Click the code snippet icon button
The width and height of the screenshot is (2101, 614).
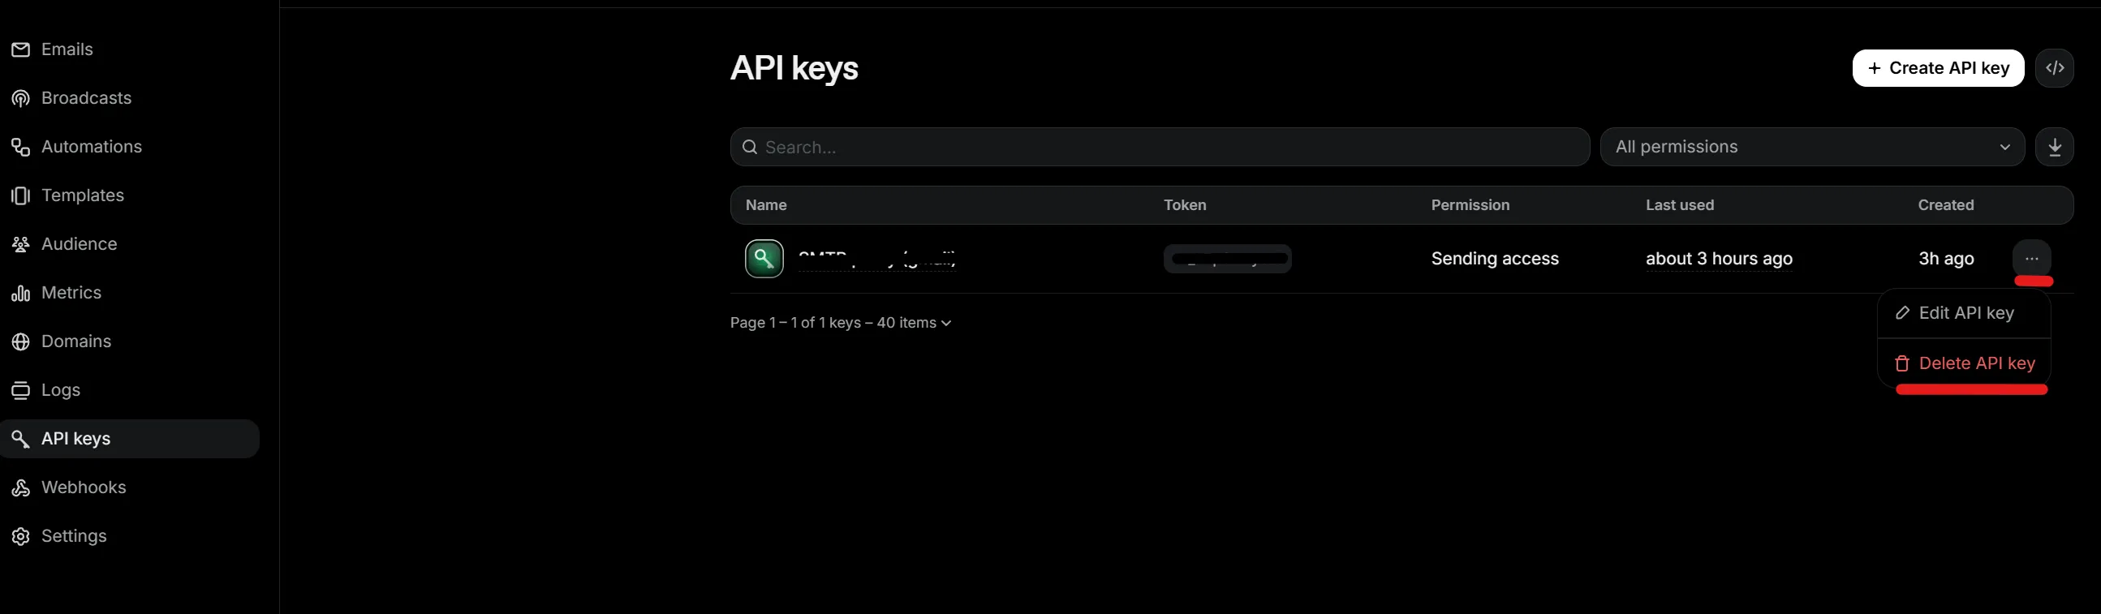(2055, 67)
